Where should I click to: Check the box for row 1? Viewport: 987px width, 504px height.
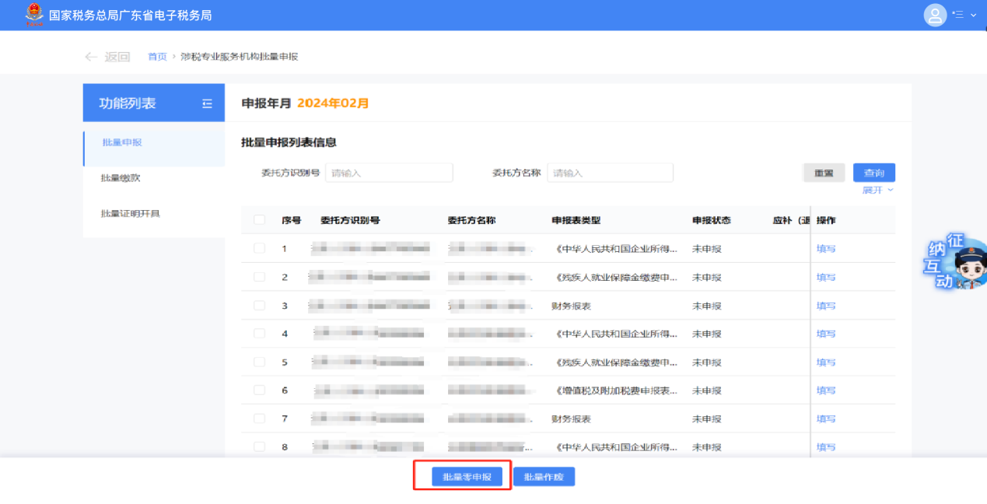[259, 248]
